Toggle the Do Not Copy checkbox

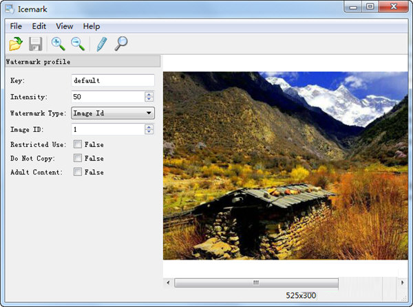(x=77, y=158)
